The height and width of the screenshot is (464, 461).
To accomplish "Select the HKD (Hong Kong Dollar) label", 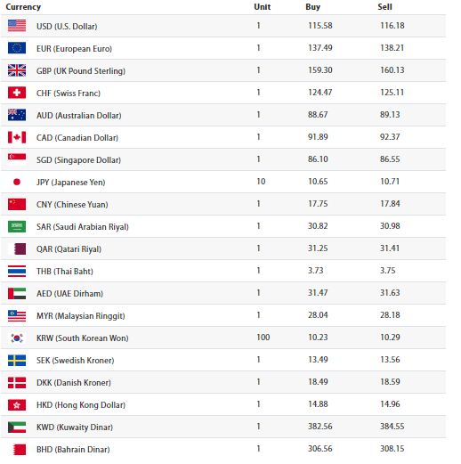I will point(81,404).
